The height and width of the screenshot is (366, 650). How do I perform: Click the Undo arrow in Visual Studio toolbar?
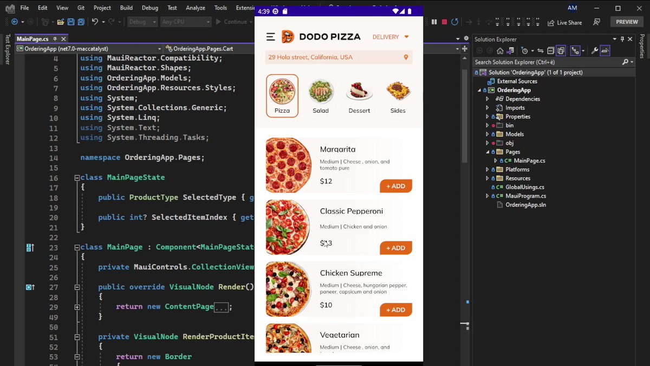tap(95, 22)
